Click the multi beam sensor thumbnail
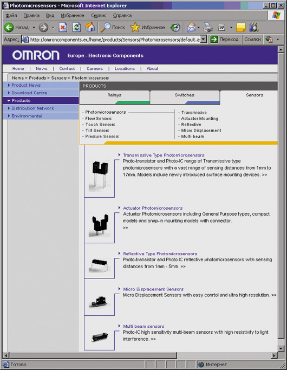This screenshot has height=370, width=287. (100, 337)
